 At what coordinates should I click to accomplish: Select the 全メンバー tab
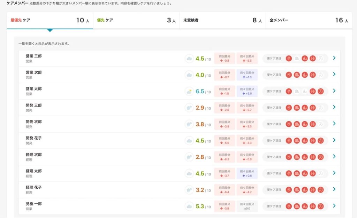309,20
